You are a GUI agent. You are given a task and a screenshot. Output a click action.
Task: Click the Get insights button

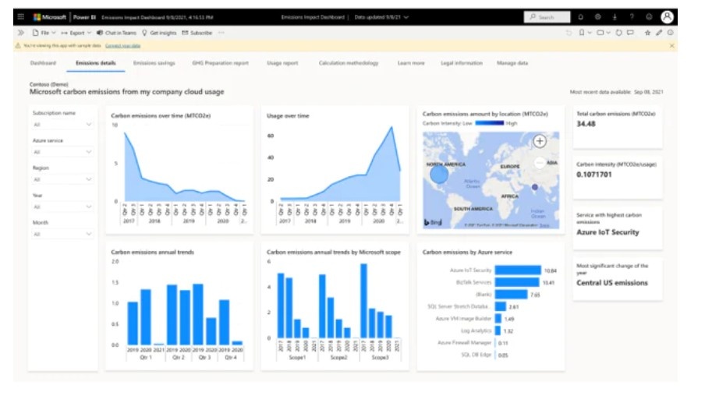159,33
